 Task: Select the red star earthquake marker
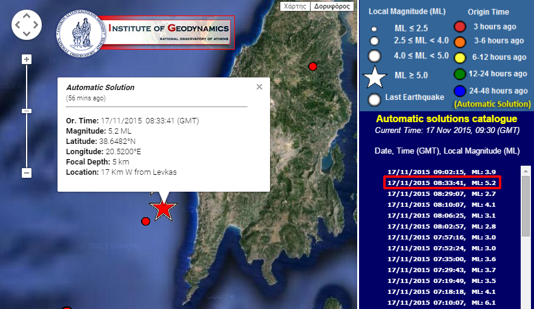click(163, 209)
